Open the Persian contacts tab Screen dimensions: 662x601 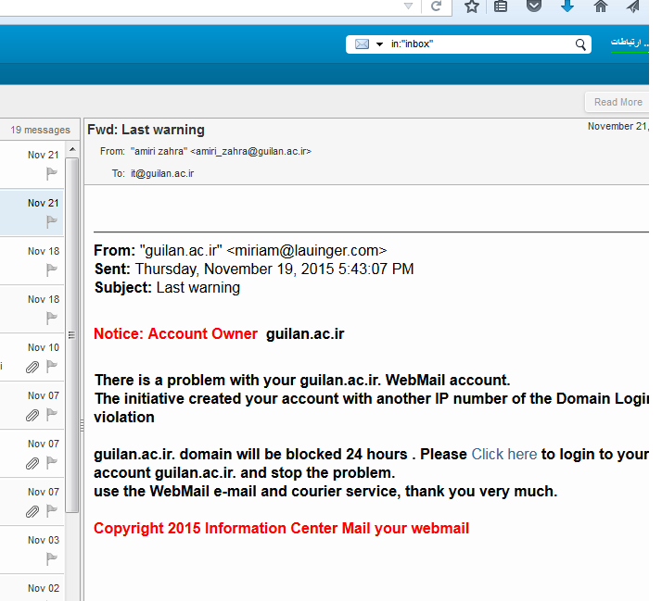click(630, 43)
